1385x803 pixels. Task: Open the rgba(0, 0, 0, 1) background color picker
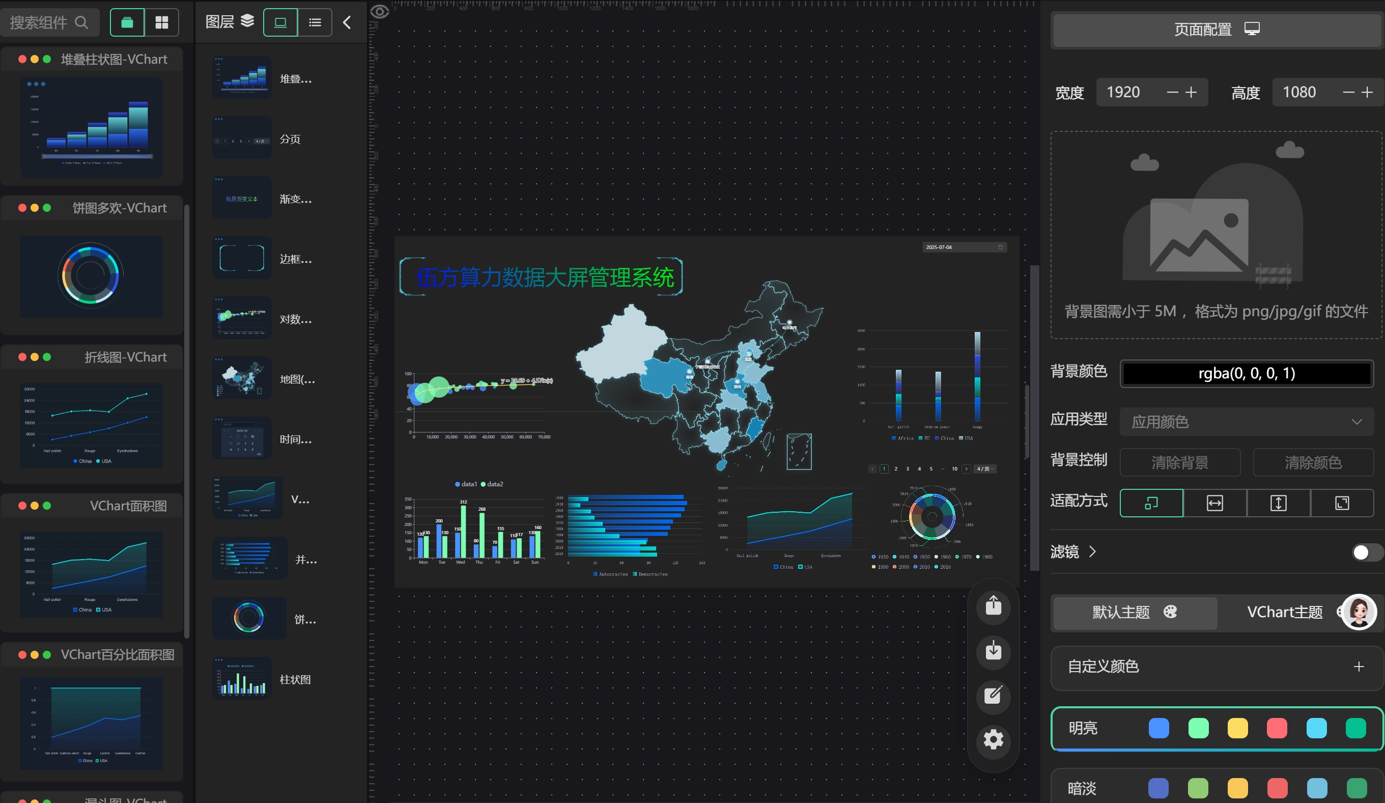(x=1246, y=374)
